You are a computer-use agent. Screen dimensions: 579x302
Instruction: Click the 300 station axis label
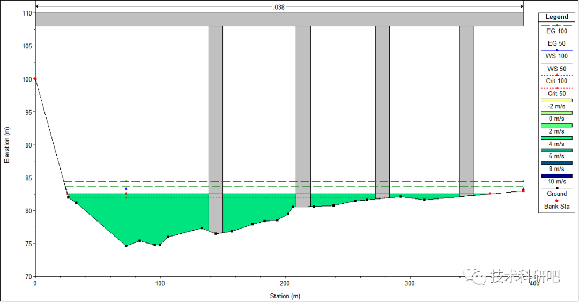click(x=410, y=284)
